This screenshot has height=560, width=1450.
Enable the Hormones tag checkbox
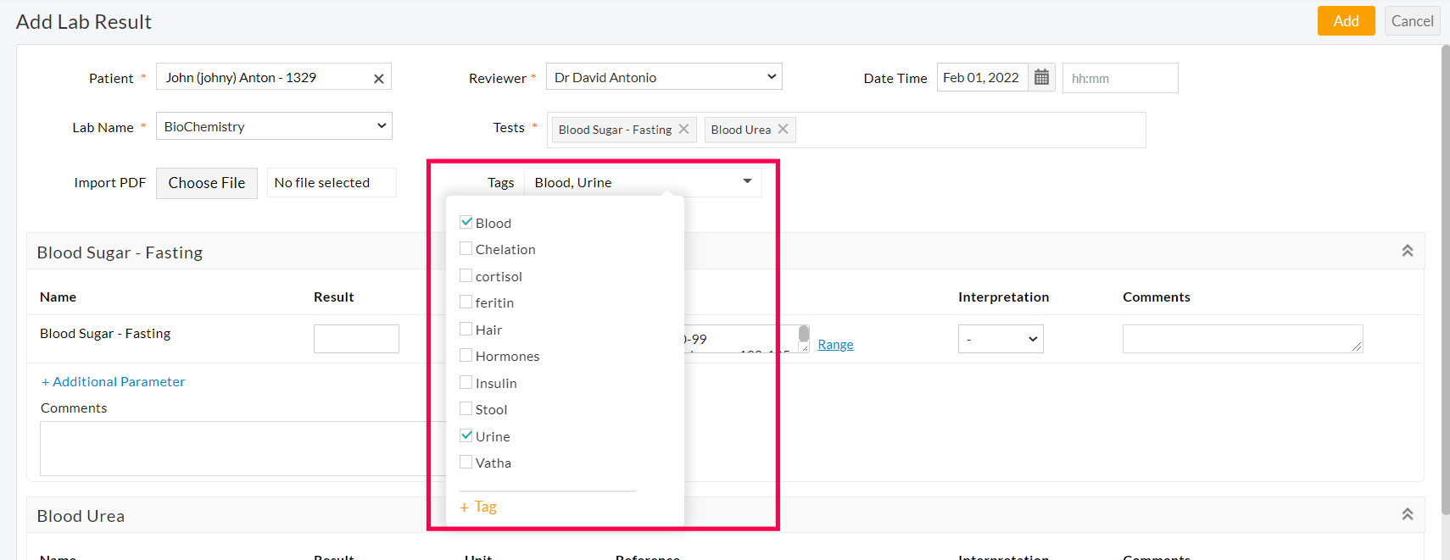click(466, 356)
